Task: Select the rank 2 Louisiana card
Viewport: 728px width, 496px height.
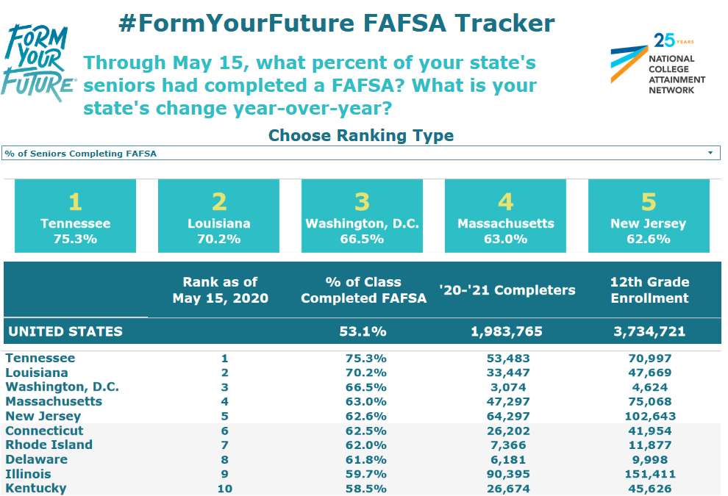Action: tap(219, 216)
